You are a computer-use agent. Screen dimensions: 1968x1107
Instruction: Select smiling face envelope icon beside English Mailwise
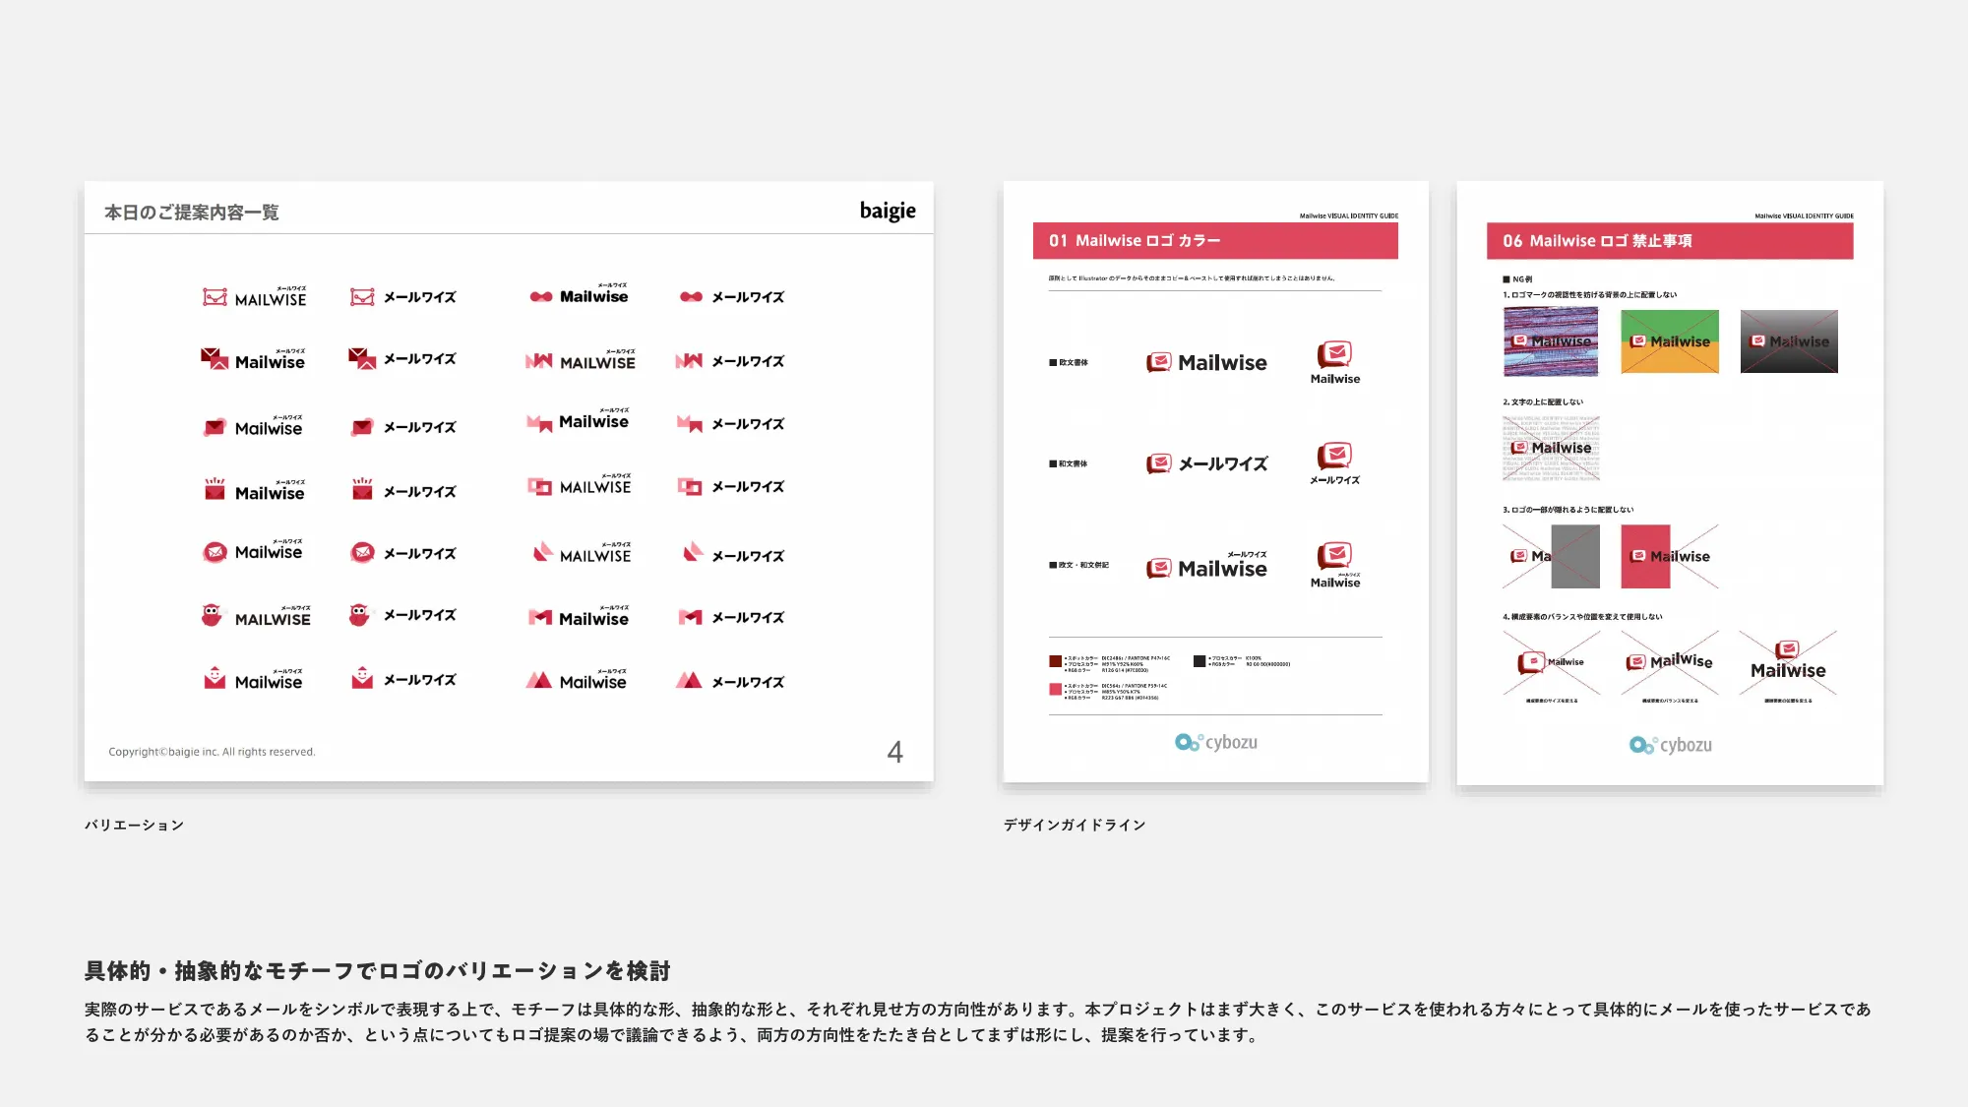[215, 677]
